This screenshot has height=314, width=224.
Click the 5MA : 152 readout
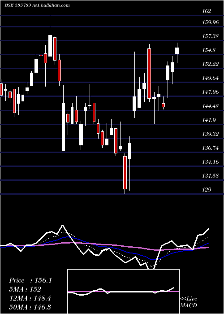point(25,289)
